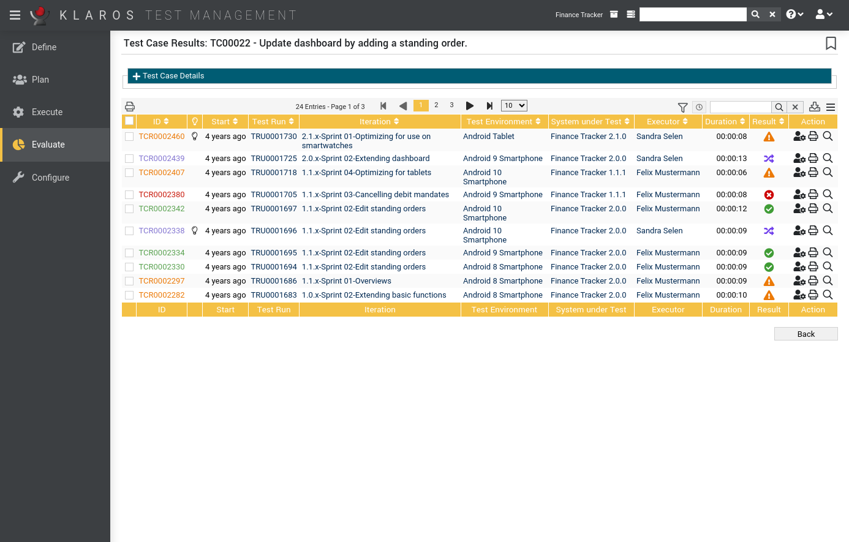Viewport: 849px width, 542px height.
Task: Open the Plan section in sidebar
Action: pyautogui.click(x=55, y=80)
